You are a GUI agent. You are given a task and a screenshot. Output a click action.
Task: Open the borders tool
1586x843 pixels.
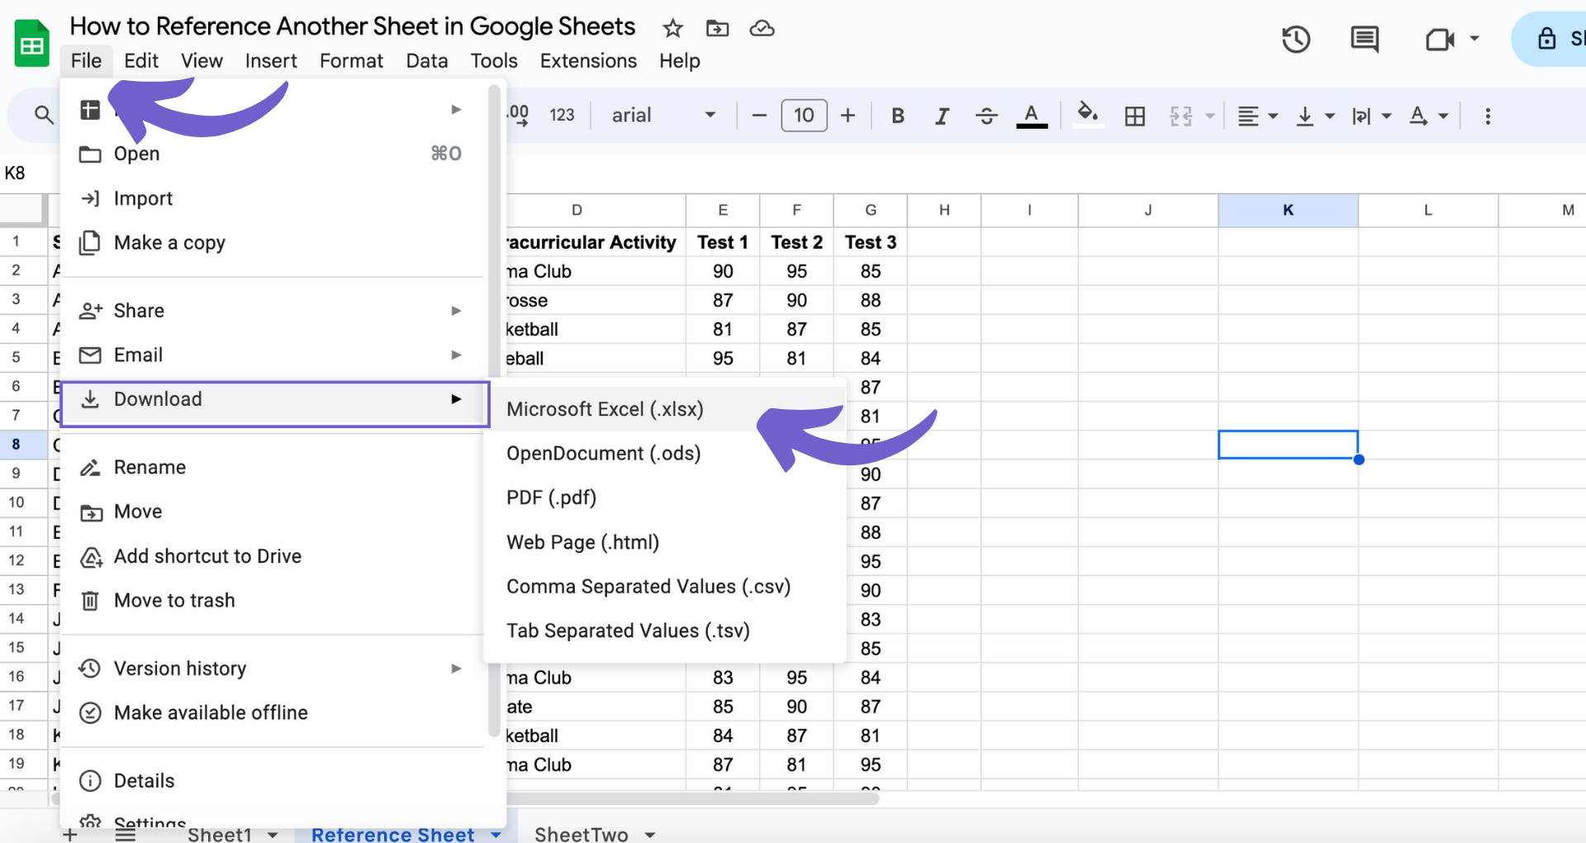coord(1134,116)
